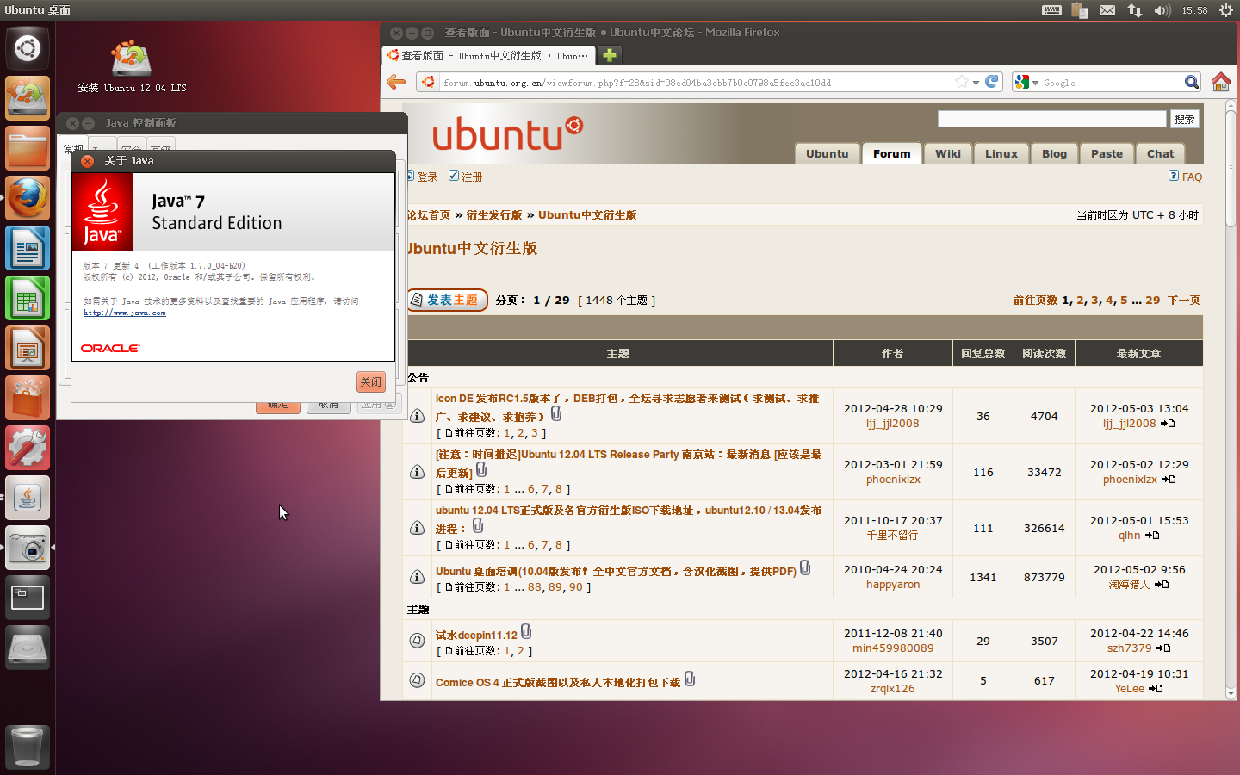Jump to forum page 29 link
1240x775 pixels.
pos(1152,300)
